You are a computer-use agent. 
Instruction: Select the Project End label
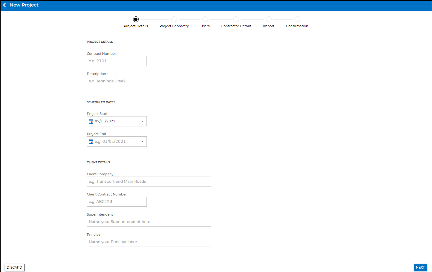click(97, 134)
